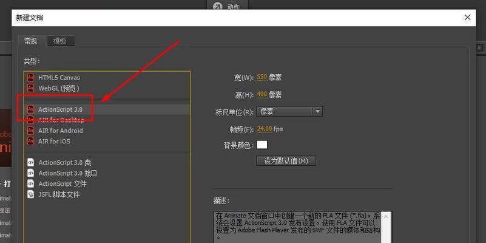Click the ActionScript 文件 icon

(x=30, y=183)
